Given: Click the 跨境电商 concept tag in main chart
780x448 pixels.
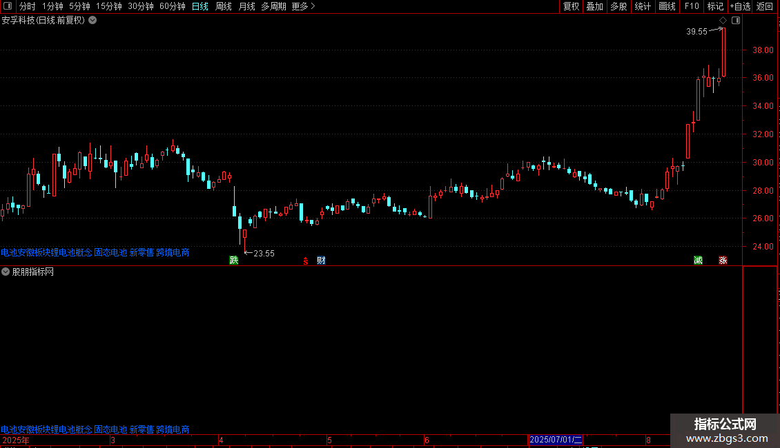Looking at the screenshot, I should [173, 252].
